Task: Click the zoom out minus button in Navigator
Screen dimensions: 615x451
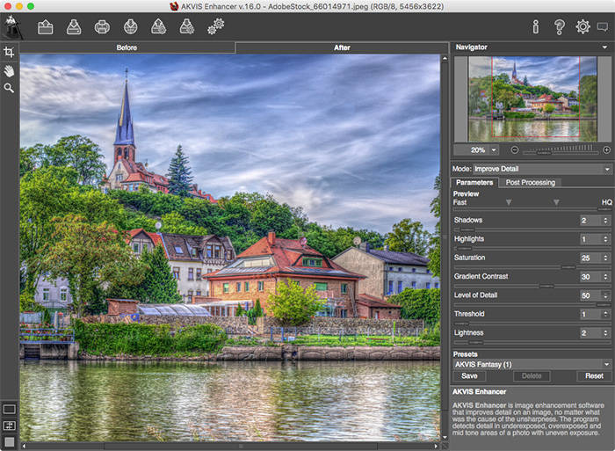Action: click(515, 150)
